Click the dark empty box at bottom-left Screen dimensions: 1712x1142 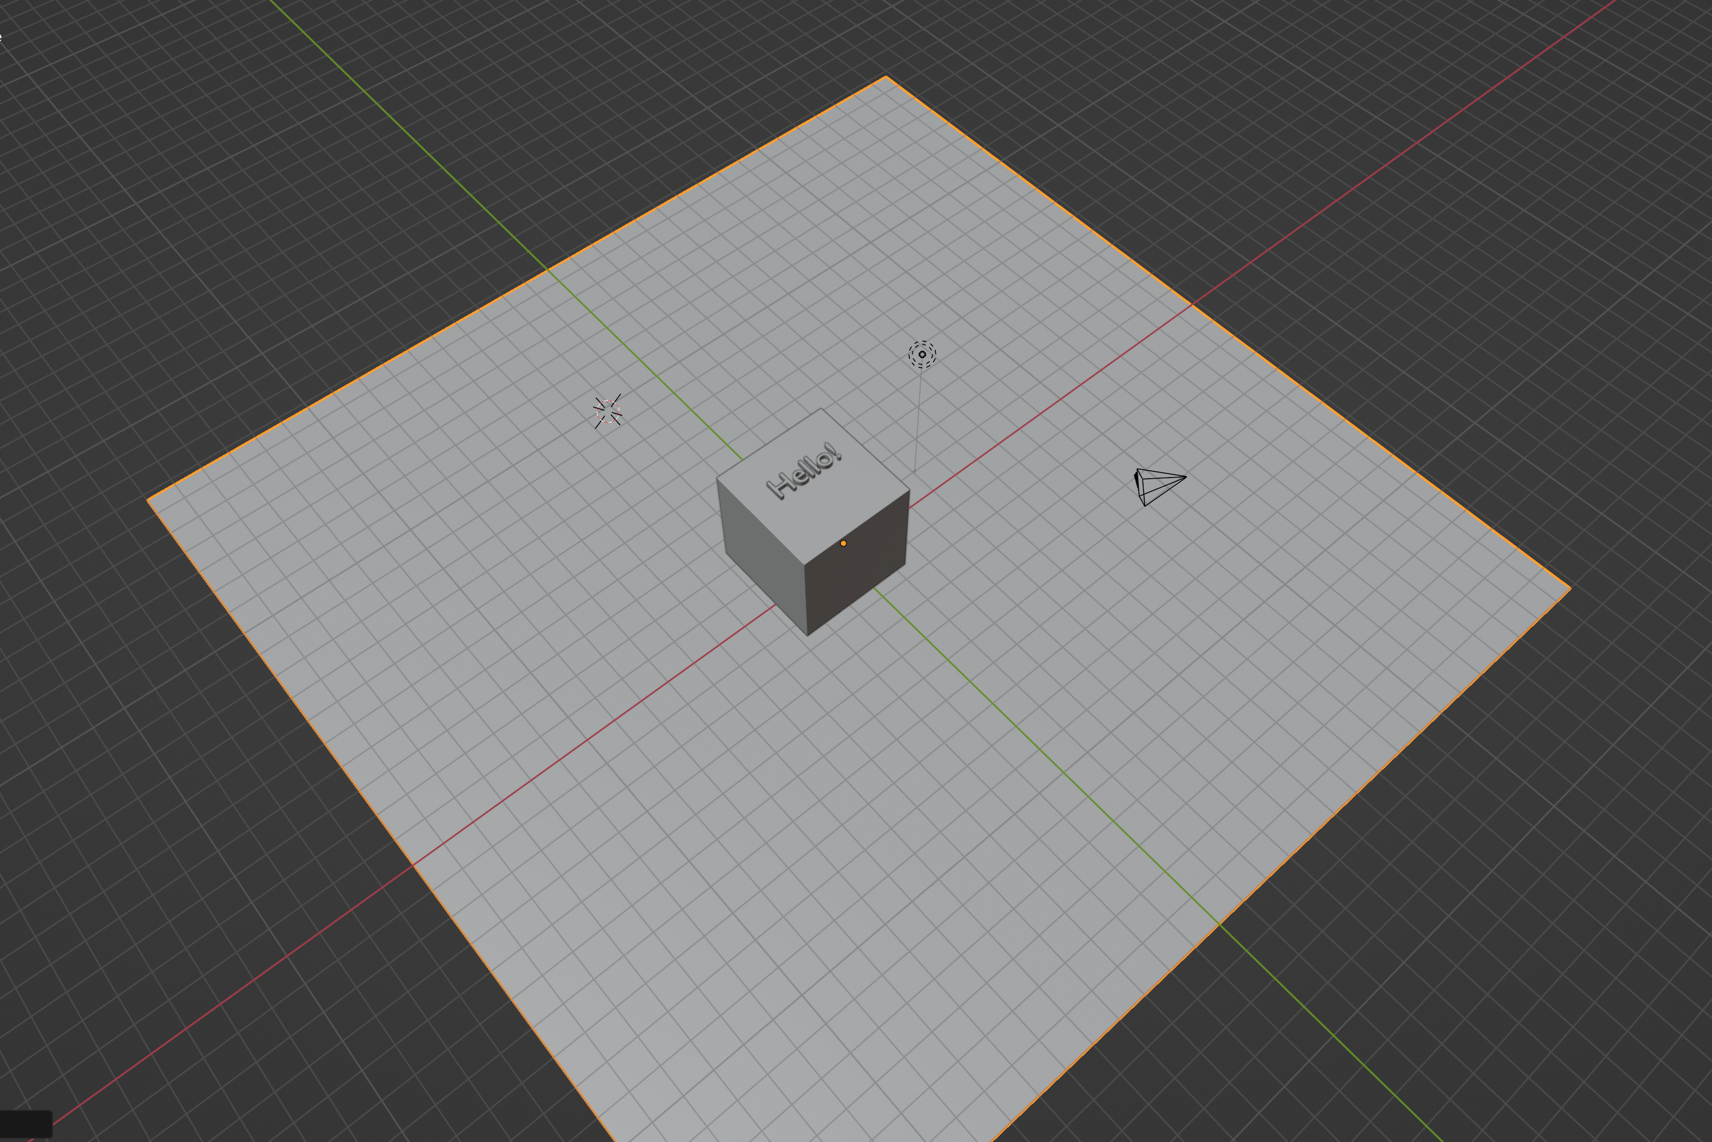tap(25, 1123)
